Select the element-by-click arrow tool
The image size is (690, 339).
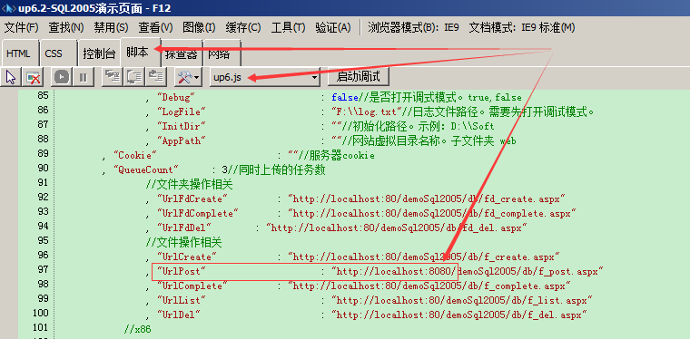click(x=11, y=78)
